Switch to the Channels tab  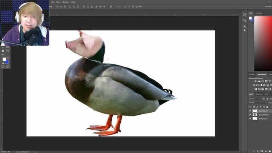[x=259, y=94]
